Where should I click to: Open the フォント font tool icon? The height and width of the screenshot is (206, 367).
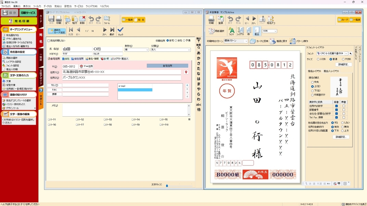[x=232, y=31]
